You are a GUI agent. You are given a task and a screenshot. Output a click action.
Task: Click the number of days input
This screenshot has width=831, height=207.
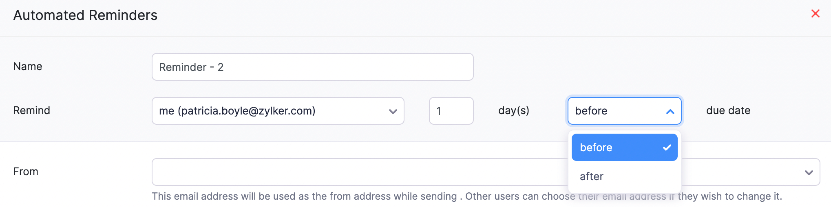point(451,111)
